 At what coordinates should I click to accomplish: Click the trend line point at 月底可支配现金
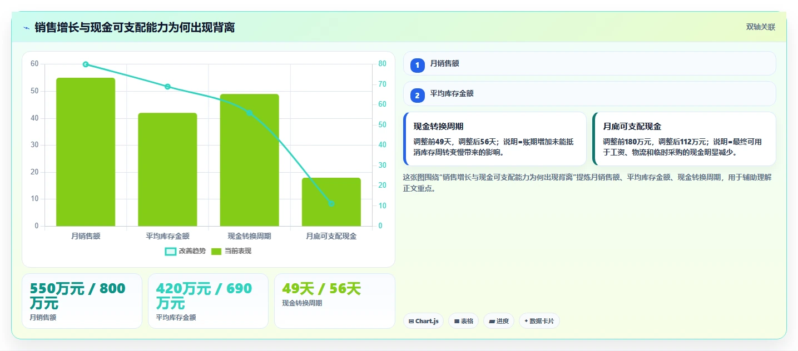331,204
